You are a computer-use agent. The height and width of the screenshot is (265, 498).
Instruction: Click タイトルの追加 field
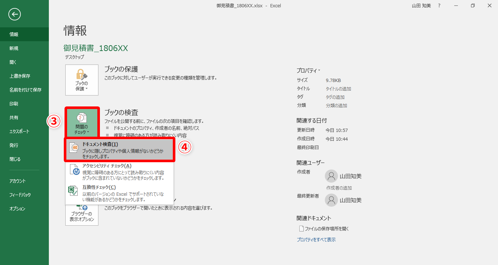[x=338, y=89]
